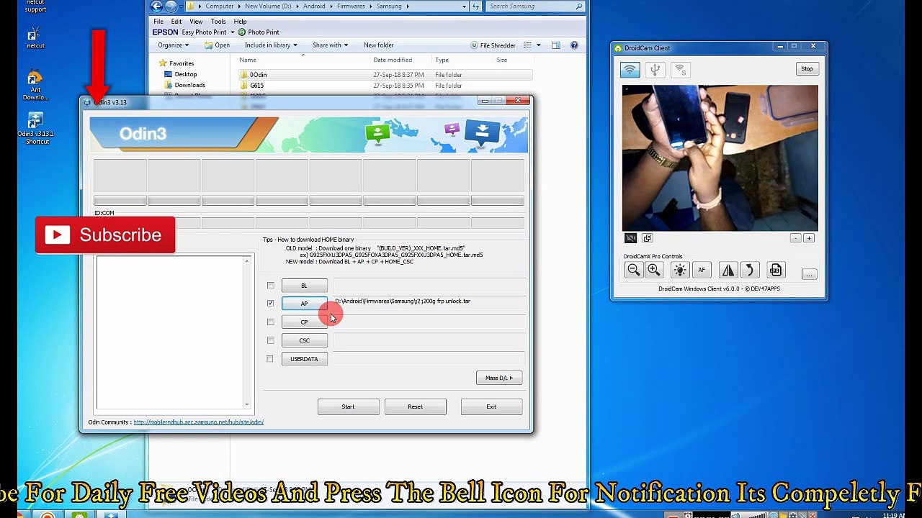The image size is (922, 518).
Task: Trigger autofocus with the AF button
Action: 702,270
